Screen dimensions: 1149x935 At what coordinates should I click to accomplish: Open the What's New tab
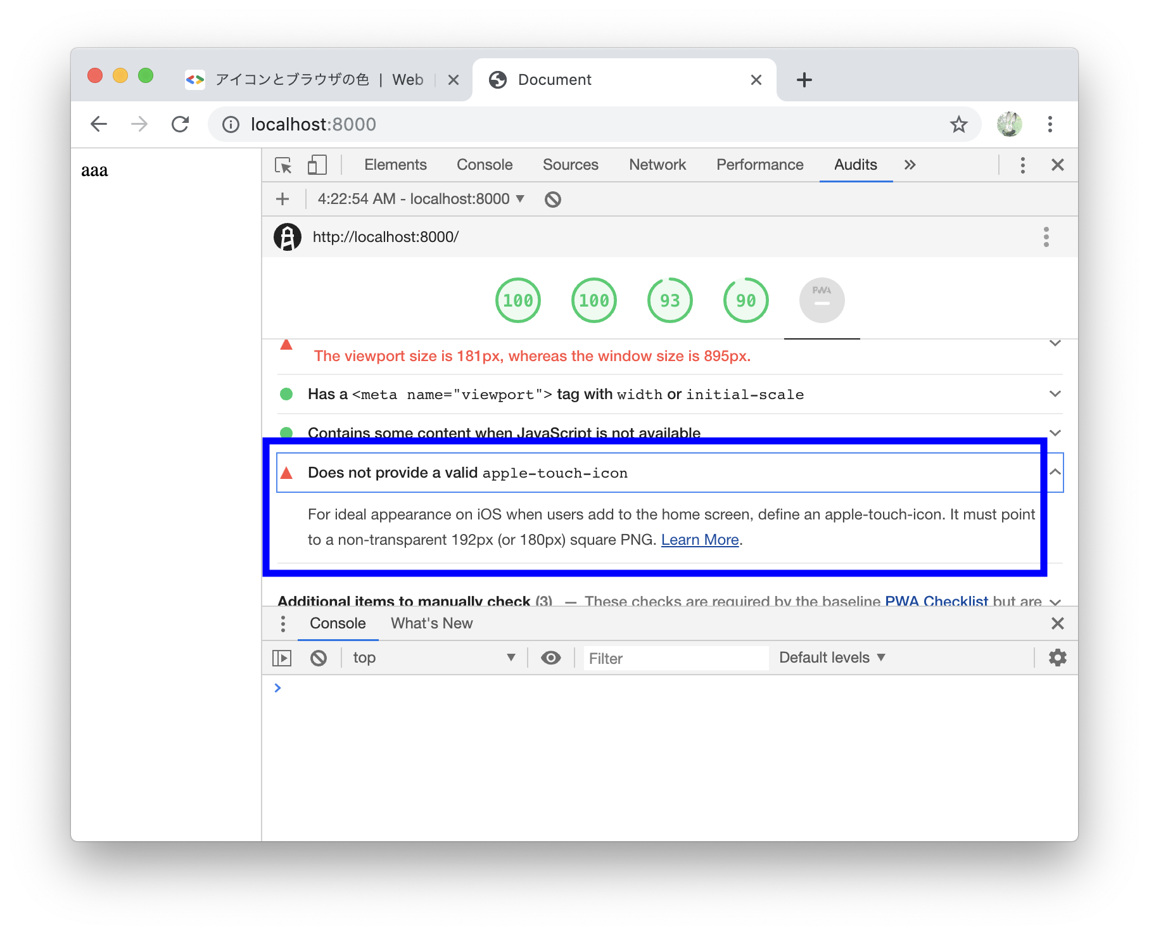[x=431, y=623]
